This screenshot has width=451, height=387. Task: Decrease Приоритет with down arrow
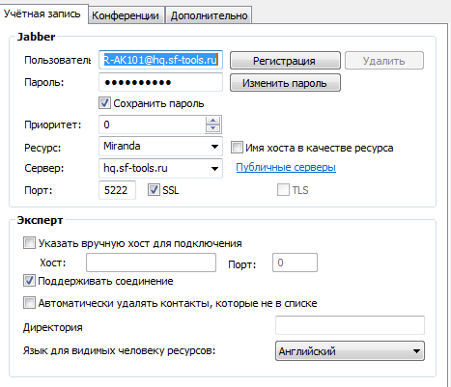212,128
